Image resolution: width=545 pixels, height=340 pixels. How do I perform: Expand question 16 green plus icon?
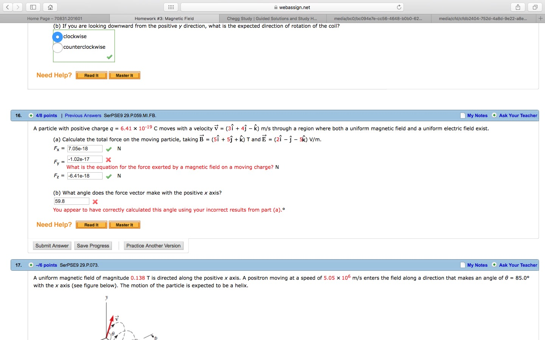(x=31, y=116)
